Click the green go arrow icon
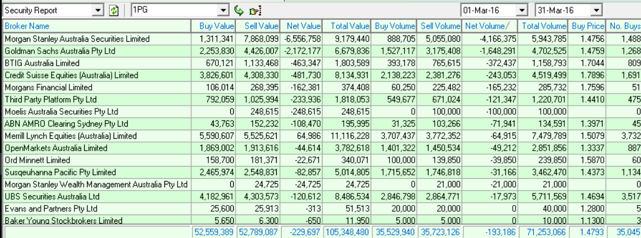641x238 pixels. pyautogui.click(x=239, y=10)
